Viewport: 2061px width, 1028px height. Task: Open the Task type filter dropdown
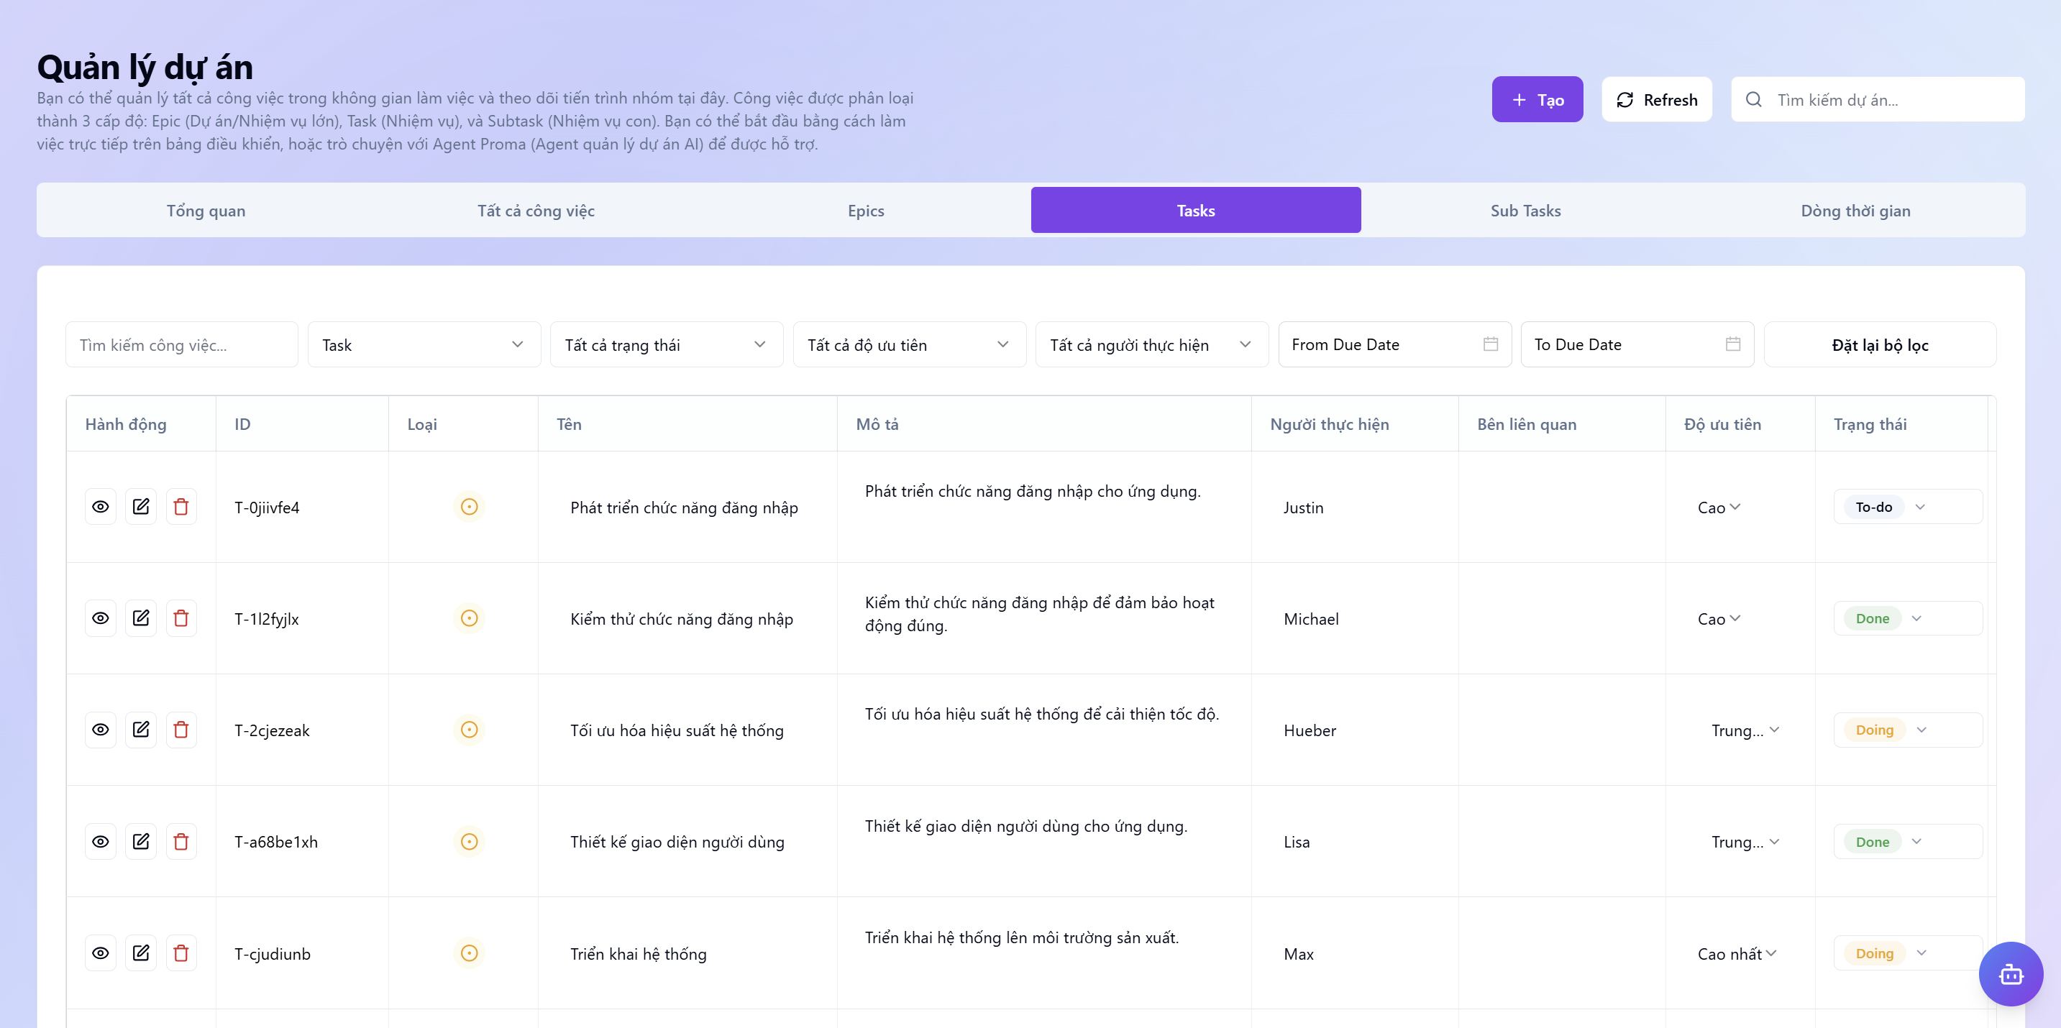424,345
